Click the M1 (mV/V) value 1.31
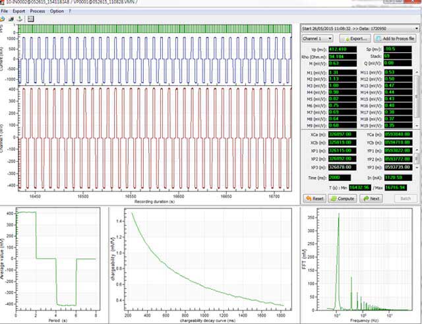This screenshot has height=324, width=422. pyautogui.click(x=342, y=73)
